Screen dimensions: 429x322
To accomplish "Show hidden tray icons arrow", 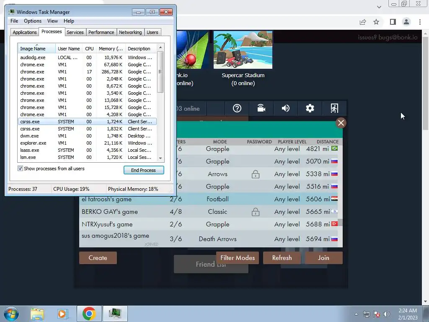I will tap(356, 314).
